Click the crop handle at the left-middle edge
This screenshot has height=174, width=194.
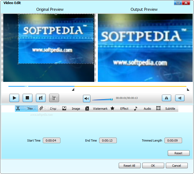[x=18, y=39]
